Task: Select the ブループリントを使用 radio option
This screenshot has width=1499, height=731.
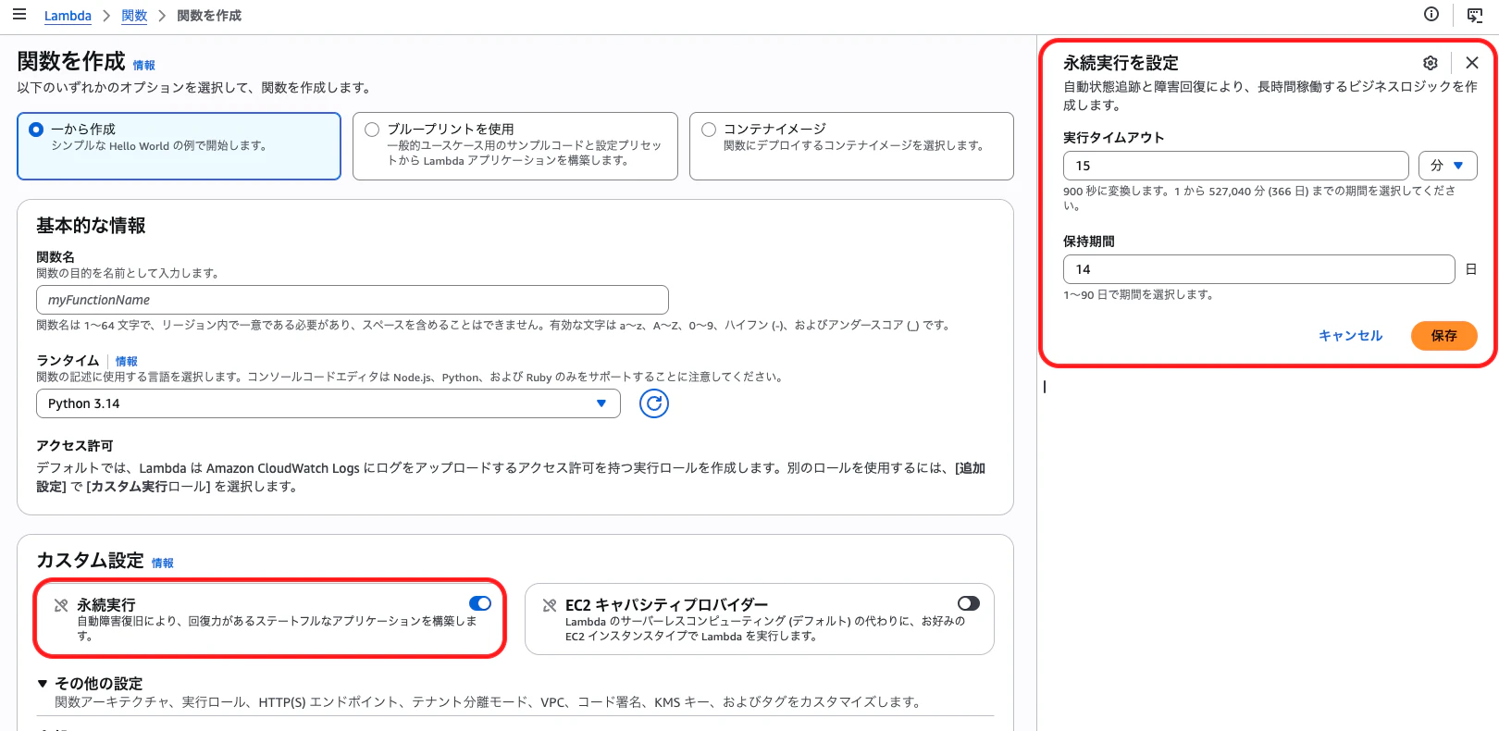Action: coord(372,130)
